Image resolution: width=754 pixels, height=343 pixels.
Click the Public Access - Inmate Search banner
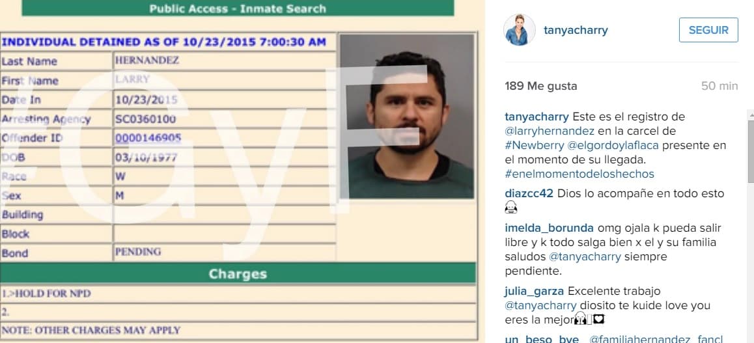click(x=238, y=8)
